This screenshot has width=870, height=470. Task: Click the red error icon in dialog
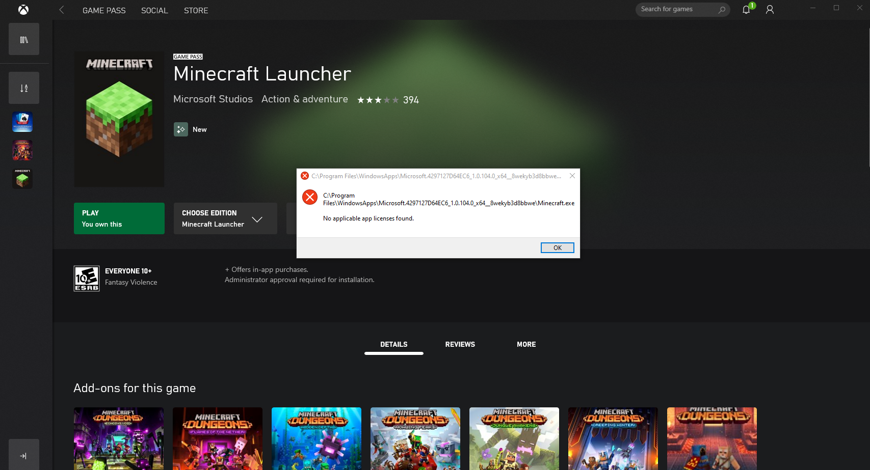tap(310, 197)
